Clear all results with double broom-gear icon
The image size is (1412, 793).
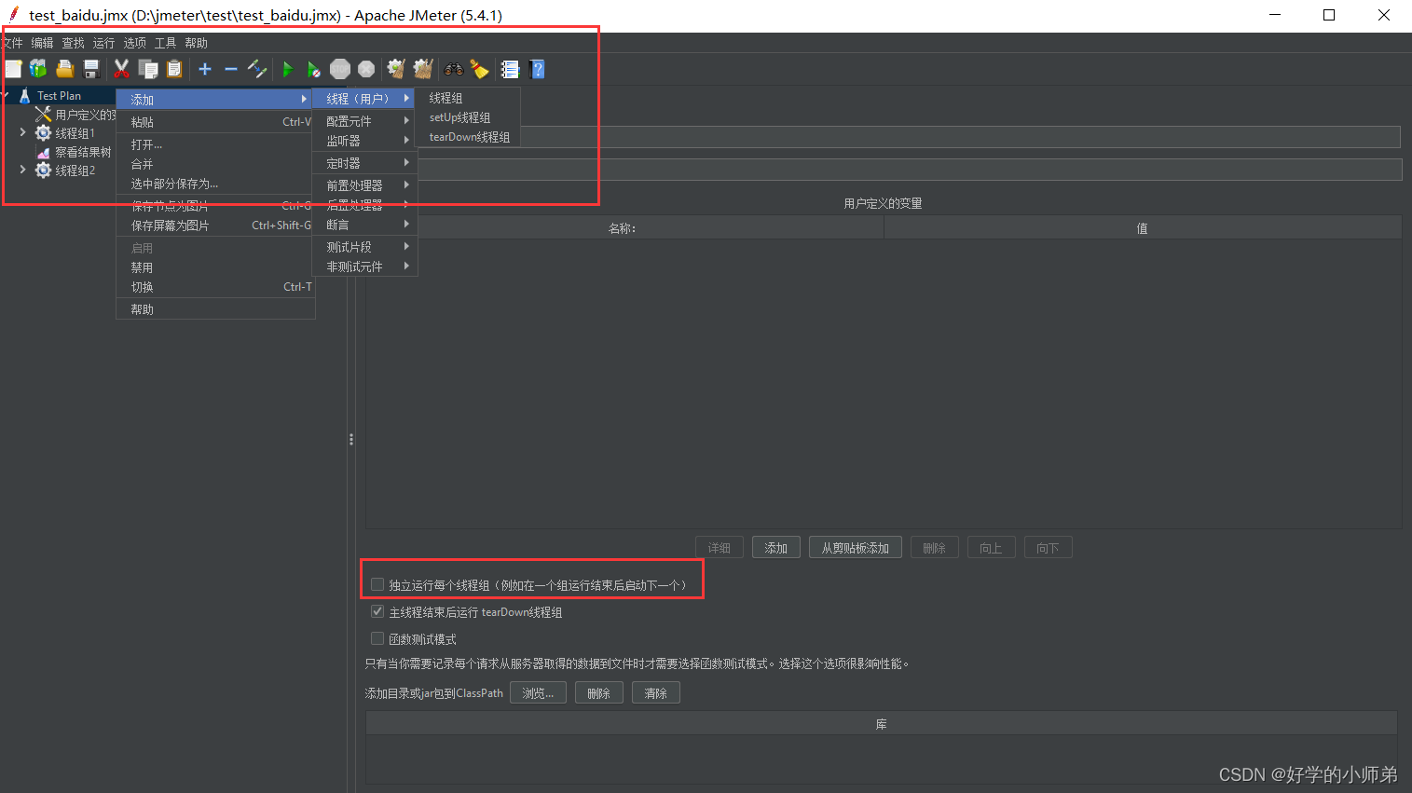[423, 69]
